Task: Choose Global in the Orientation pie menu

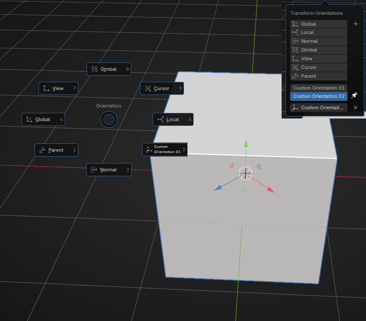Action: click(43, 119)
